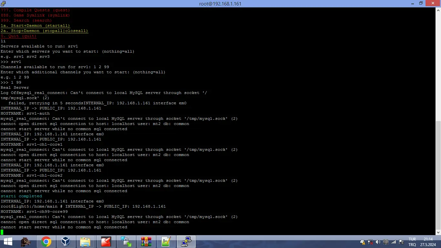Click the vertical scrollbar thumb in terminal
Viewport: 441px width, 248px height.
point(438,175)
